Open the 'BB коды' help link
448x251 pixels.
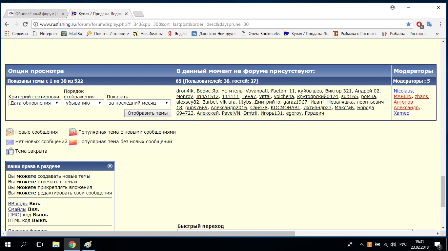pos(18,204)
